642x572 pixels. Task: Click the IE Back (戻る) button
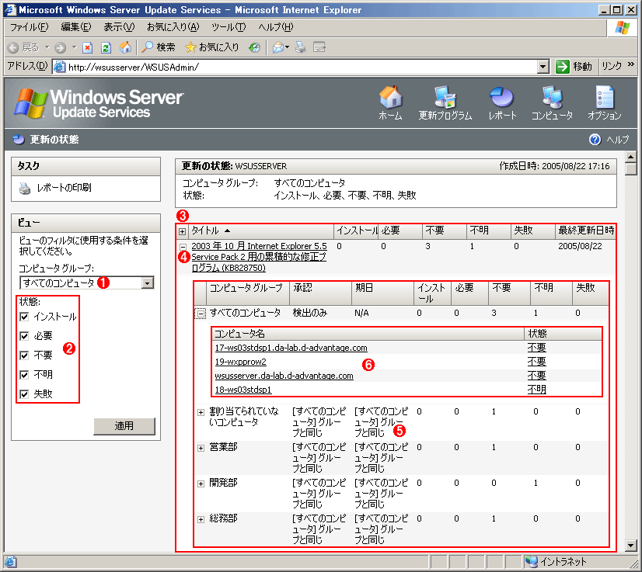click(x=23, y=48)
